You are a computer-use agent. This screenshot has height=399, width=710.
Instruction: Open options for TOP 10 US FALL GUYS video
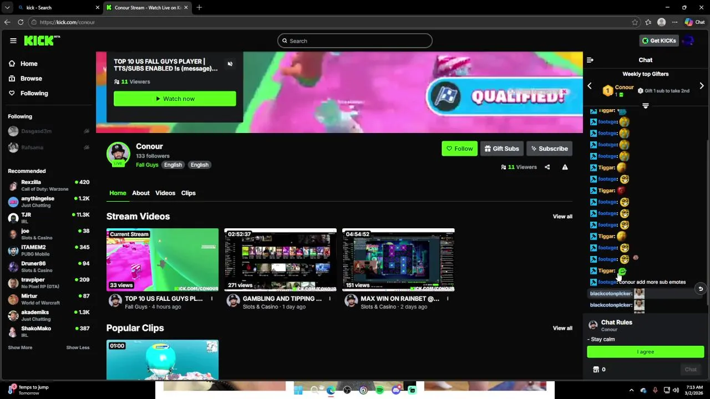tap(211, 299)
